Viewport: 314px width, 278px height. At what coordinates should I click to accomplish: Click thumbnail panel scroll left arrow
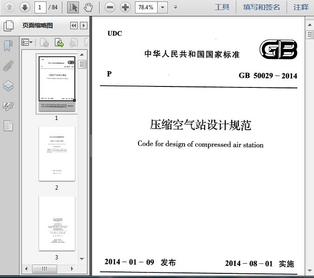tap(26, 269)
